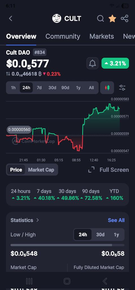Tap the 0.00000583 axis label
The height and width of the screenshot is (290, 135).
point(120,99)
